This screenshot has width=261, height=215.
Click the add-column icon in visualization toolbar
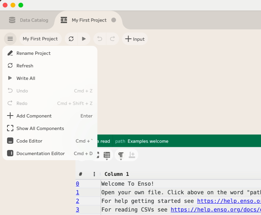point(132,155)
